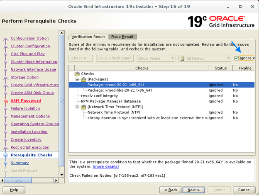This screenshot has width=259, height=195.
Task: Click the Checks root folder icon
Action: point(77,74)
